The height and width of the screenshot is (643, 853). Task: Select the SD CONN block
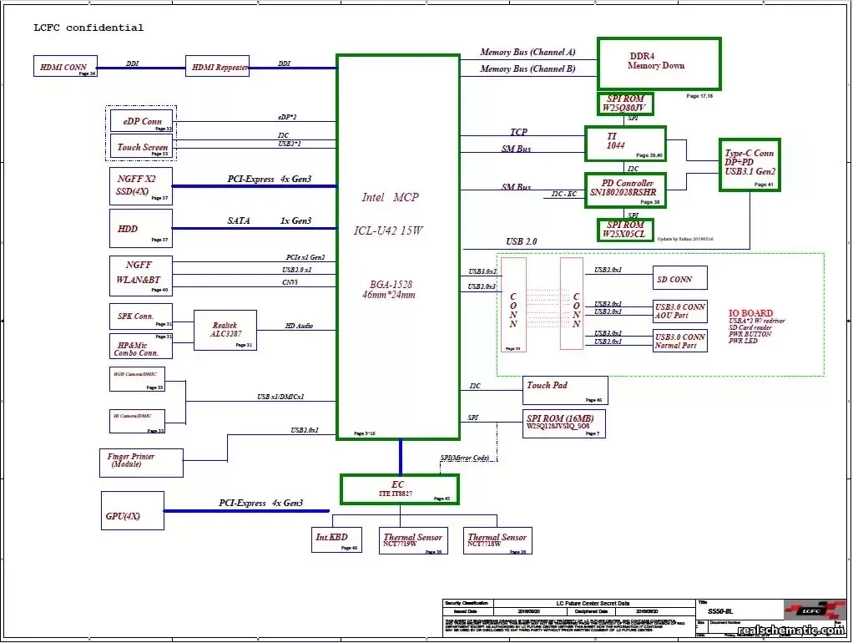click(x=680, y=278)
